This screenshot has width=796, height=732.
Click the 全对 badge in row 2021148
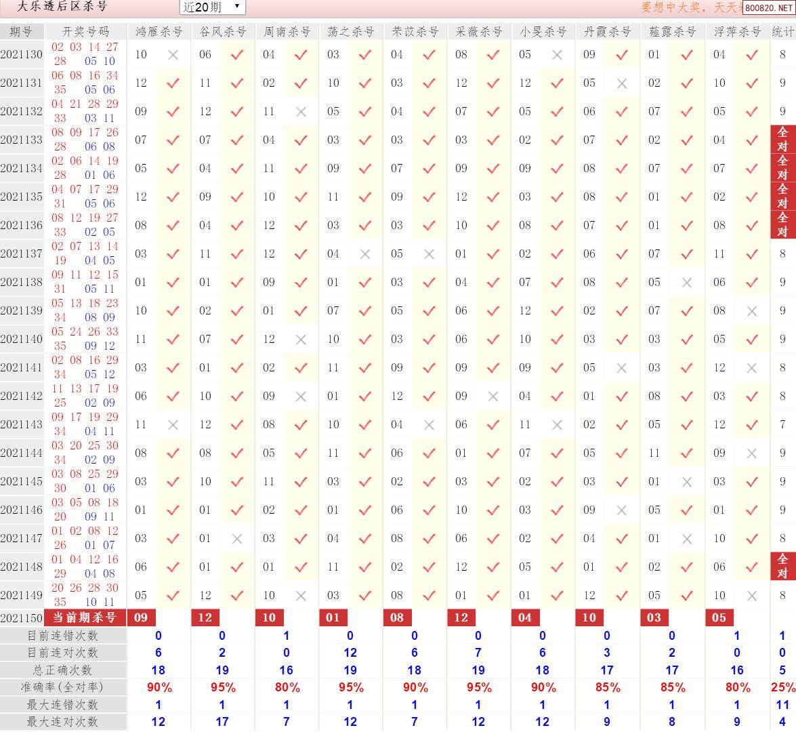point(783,566)
